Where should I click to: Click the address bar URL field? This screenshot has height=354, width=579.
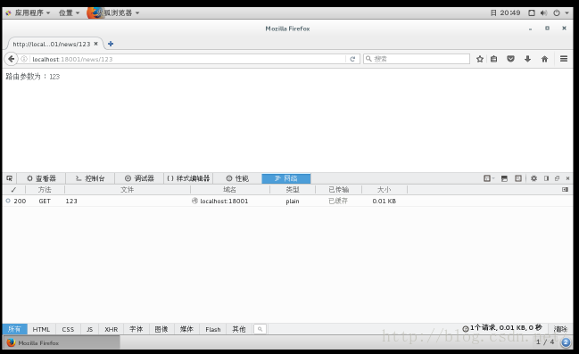187,59
